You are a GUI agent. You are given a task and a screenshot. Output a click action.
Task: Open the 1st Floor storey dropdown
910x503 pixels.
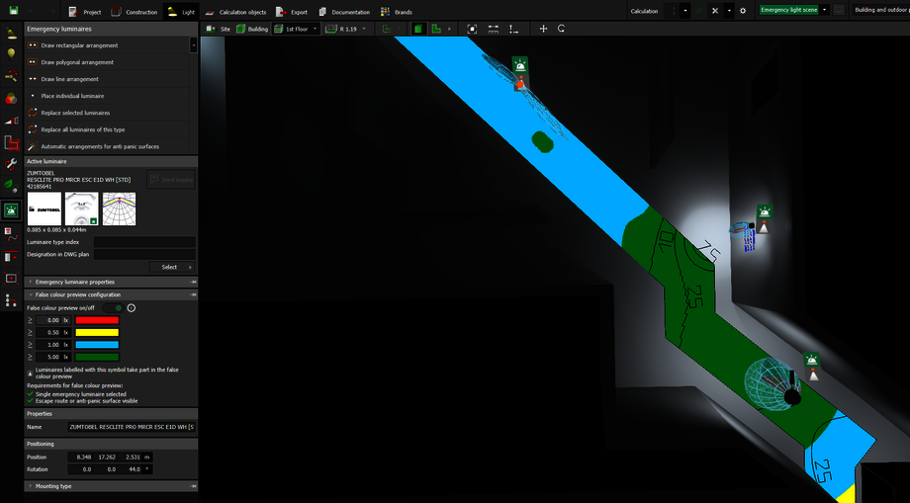coord(297,29)
